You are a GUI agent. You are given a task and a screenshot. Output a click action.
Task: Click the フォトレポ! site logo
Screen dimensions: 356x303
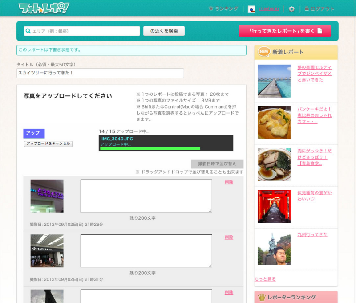pyautogui.click(x=44, y=8)
